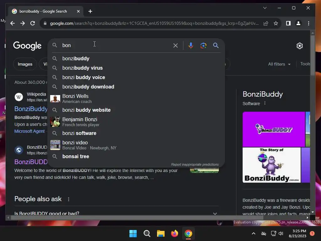Go back to the previous page
The width and height of the screenshot is (321, 241).
[x=13, y=23]
